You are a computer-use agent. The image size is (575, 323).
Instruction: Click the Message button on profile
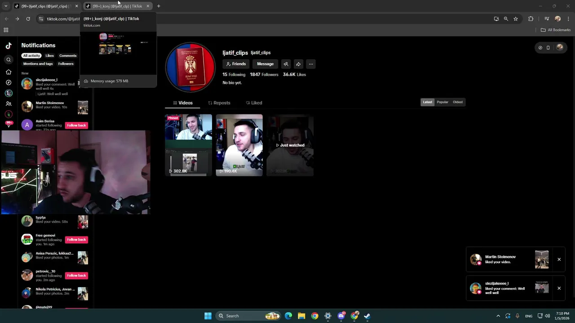[x=265, y=64]
